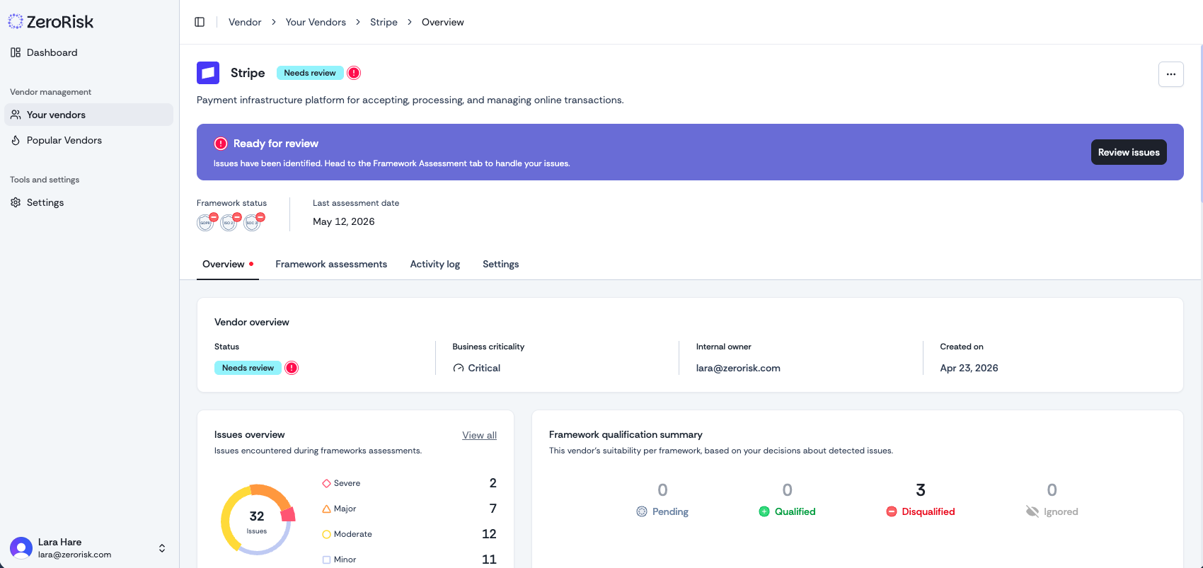Click the Pending status icon
Image resolution: width=1203 pixels, height=568 pixels.
(642, 511)
